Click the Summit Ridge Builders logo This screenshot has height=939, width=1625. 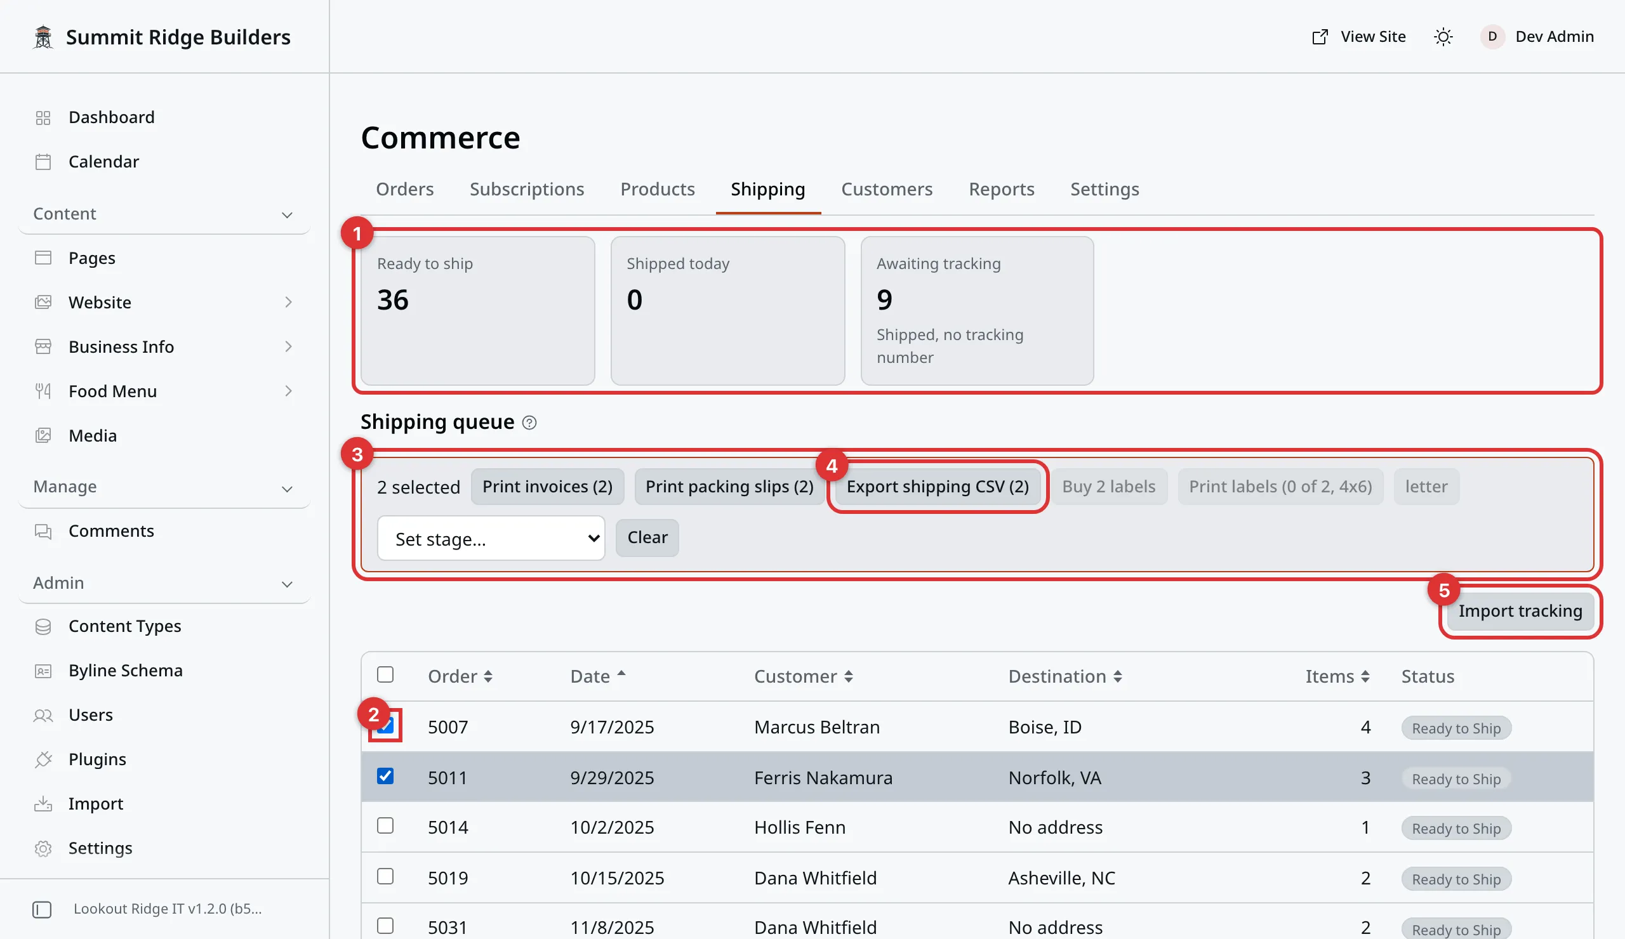click(x=43, y=37)
